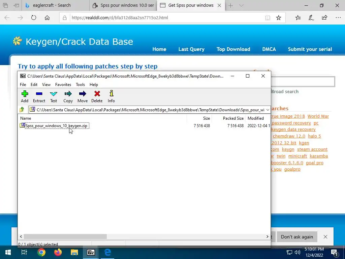Open the Last Query page link
The height and width of the screenshot is (259, 345).
tap(191, 49)
